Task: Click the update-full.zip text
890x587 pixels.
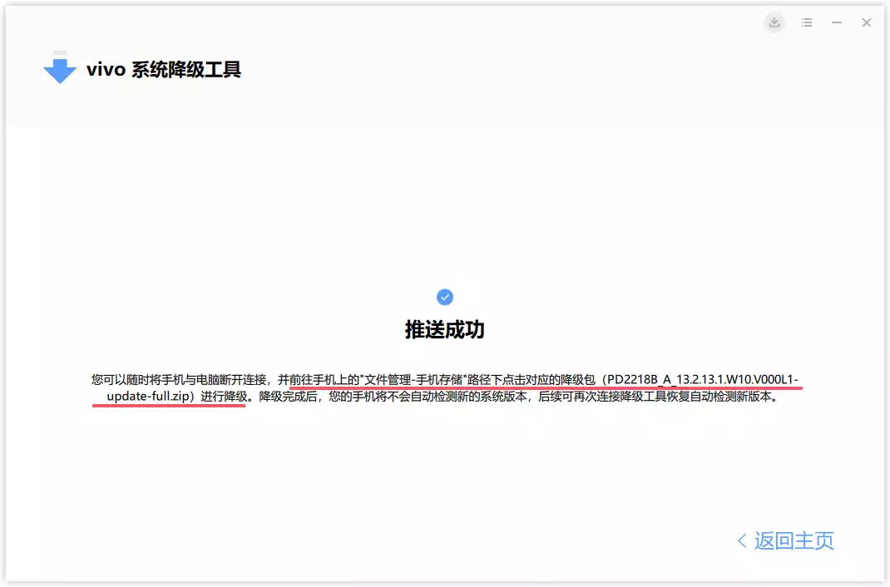Action: click(147, 396)
